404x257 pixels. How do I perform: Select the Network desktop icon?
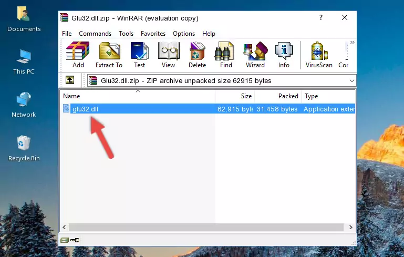point(24,105)
